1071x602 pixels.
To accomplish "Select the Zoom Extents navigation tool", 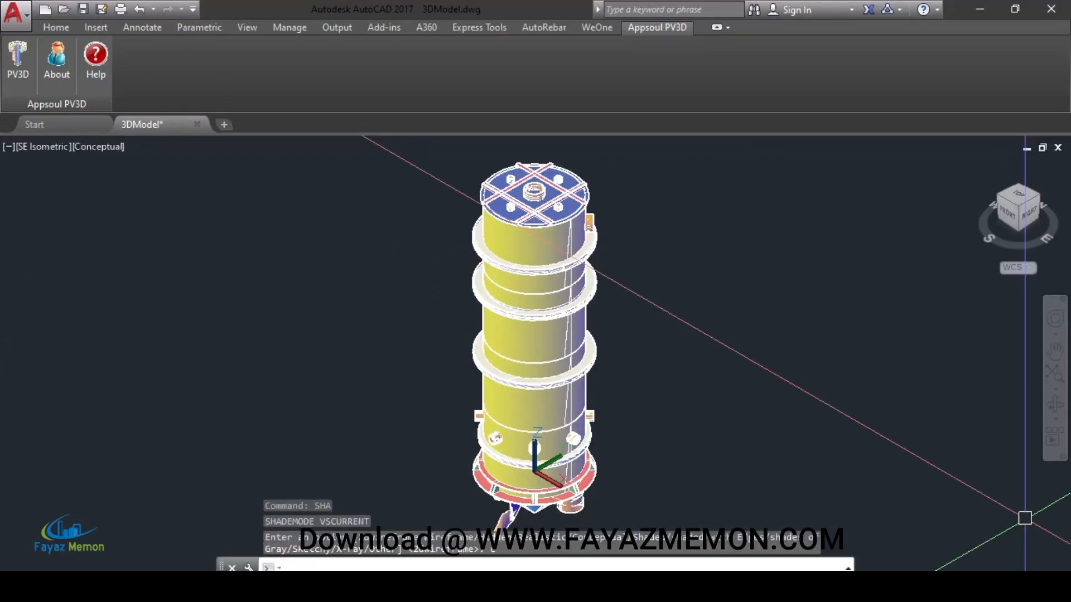I will coord(1054,373).
